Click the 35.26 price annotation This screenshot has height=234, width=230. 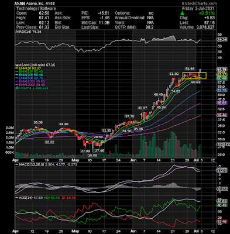[x=139, y=129]
